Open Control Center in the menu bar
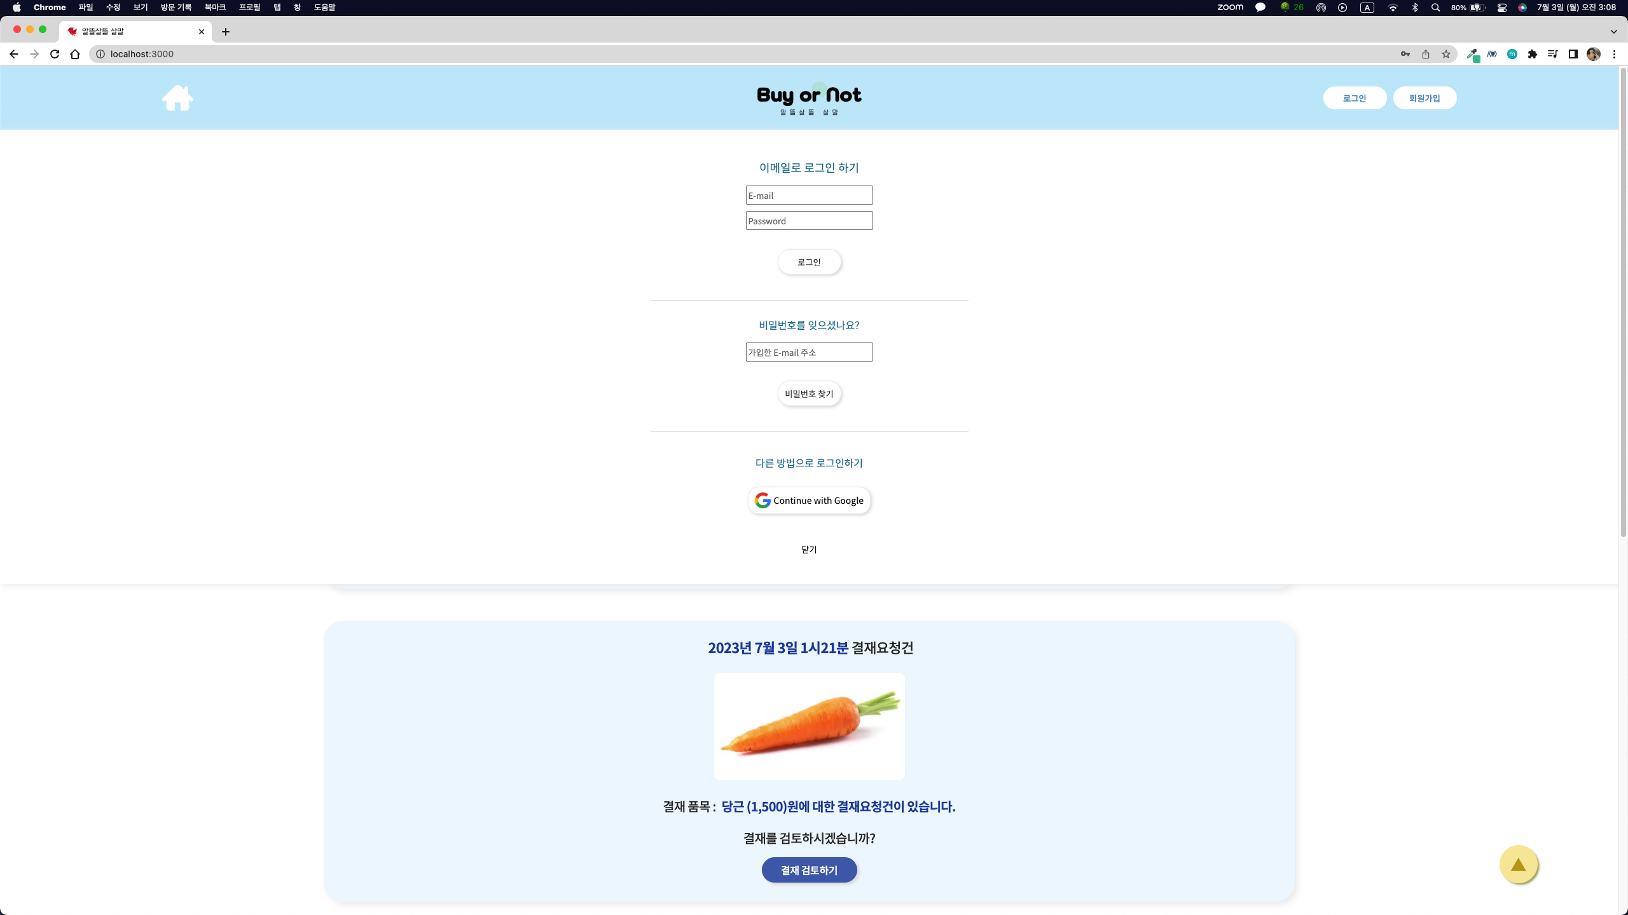The height and width of the screenshot is (915, 1628). point(1502,7)
